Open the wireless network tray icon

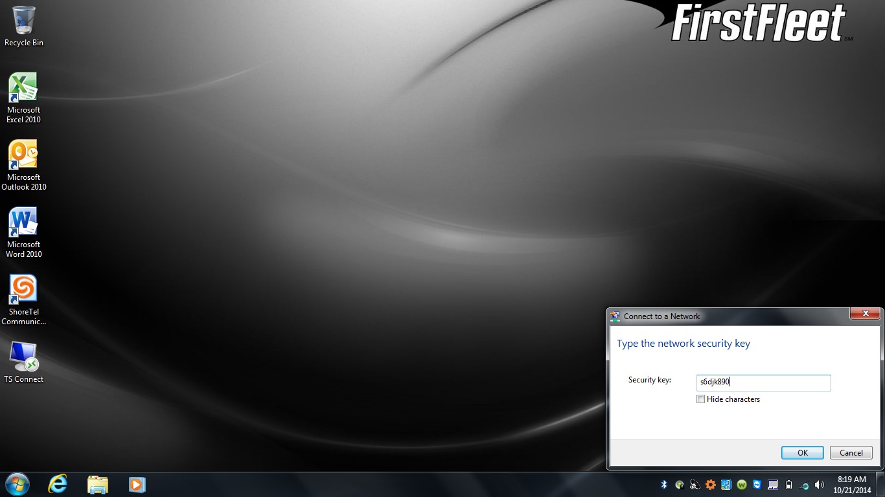804,485
